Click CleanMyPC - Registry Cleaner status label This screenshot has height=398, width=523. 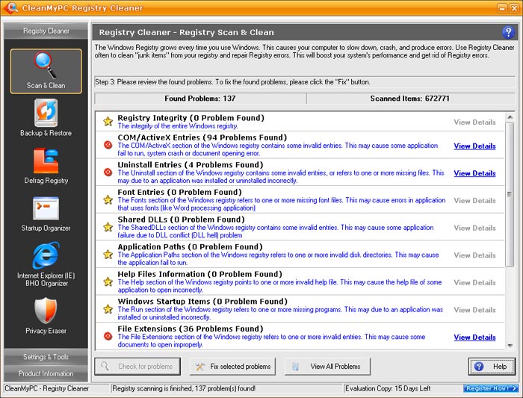[46, 388]
